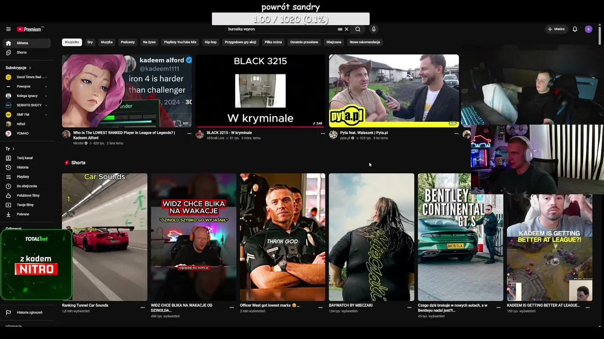The width and height of the screenshot is (604, 339).
Task: Open the 'BLACK 3215 W kryminale' thumbnail
Action: click(260, 91)
